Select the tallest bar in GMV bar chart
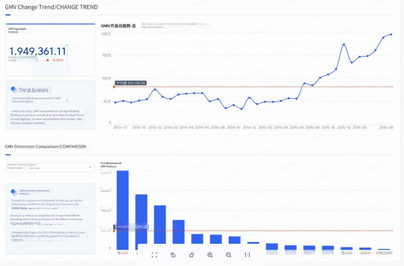The width and height of the screenshot is (404, 266). click(122, 209)
